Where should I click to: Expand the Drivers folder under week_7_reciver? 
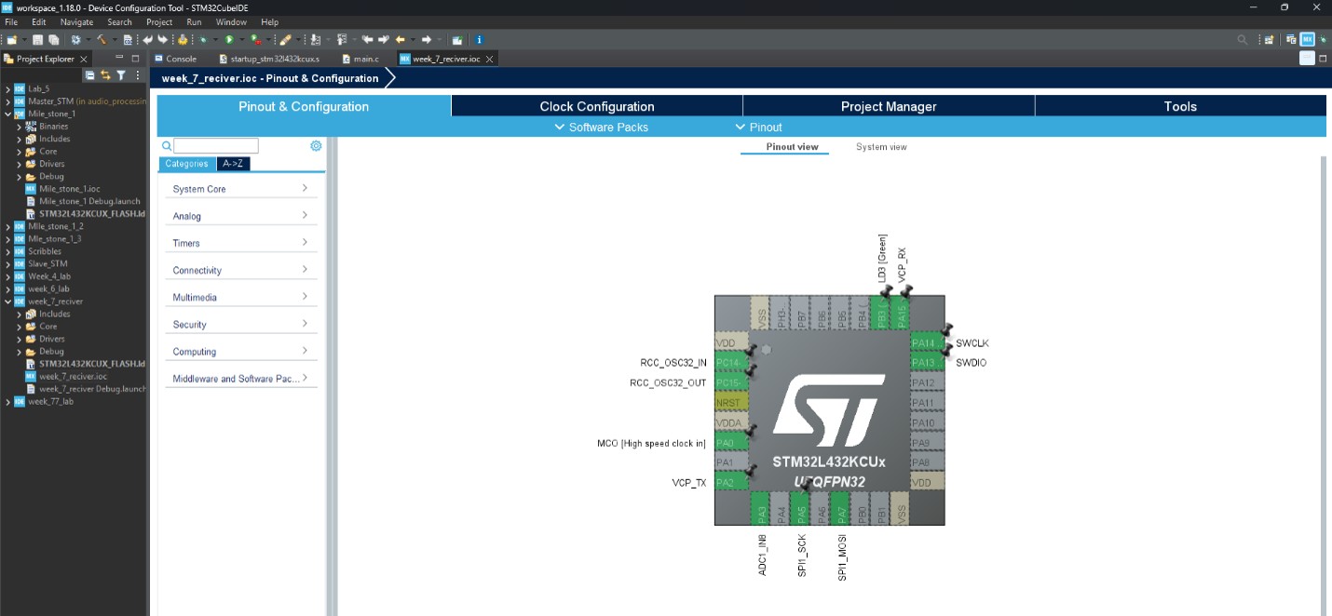point(19,339)
